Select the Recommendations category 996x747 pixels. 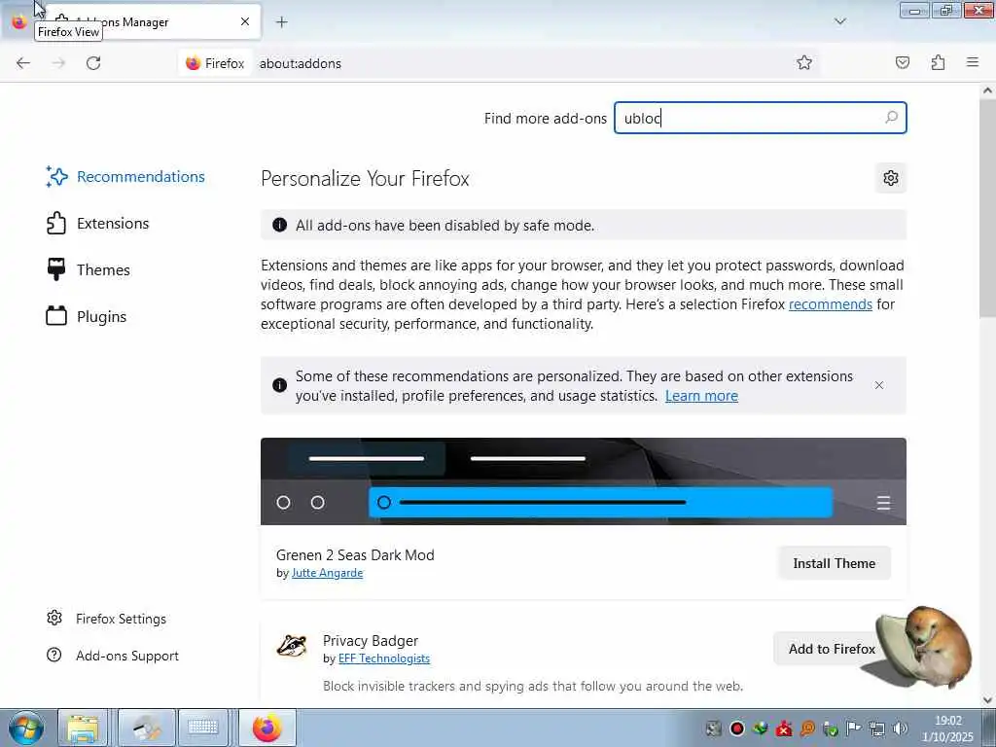coord(125,177)
